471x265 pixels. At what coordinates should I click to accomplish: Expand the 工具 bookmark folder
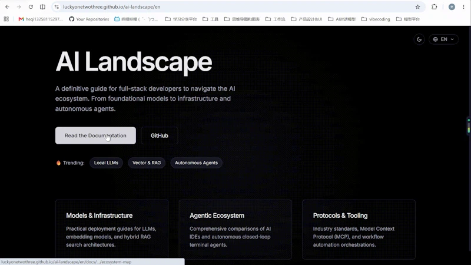click(211, 19)
